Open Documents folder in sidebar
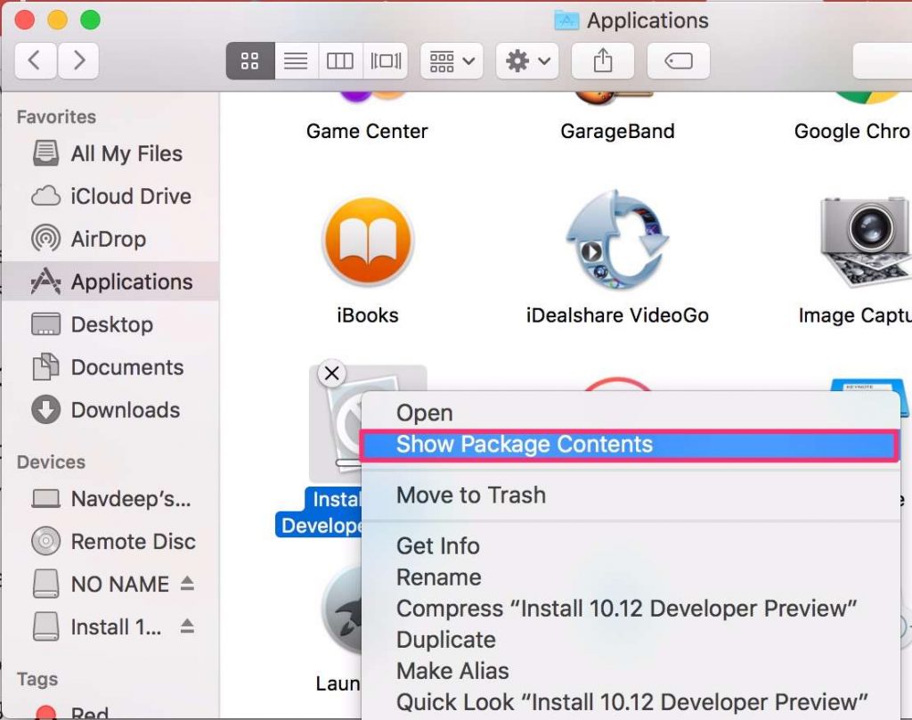Viewport: 912px width, 720px height. 110,367
